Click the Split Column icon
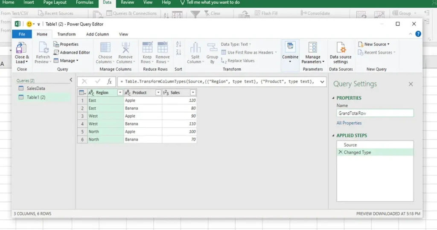This screenshot has width=437, height=230. [195, 47]
